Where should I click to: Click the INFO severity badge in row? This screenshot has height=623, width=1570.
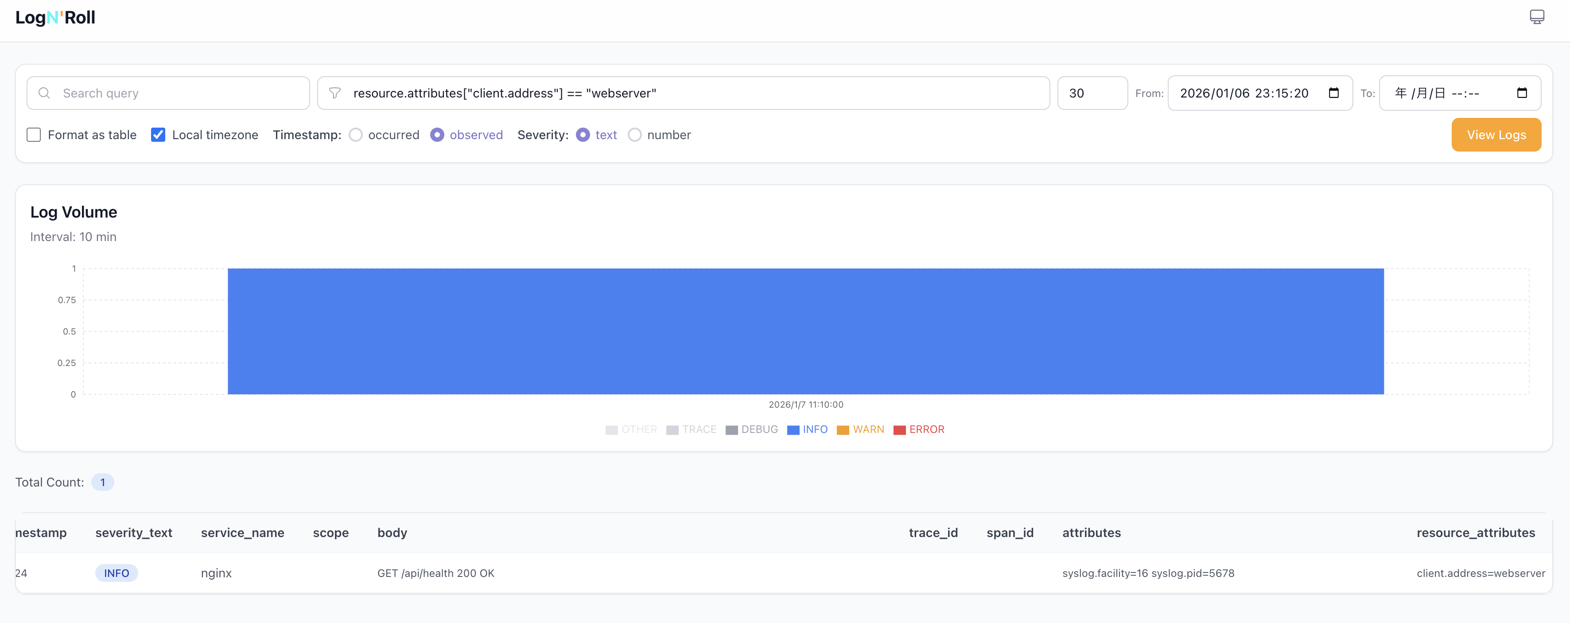[117, 573]
